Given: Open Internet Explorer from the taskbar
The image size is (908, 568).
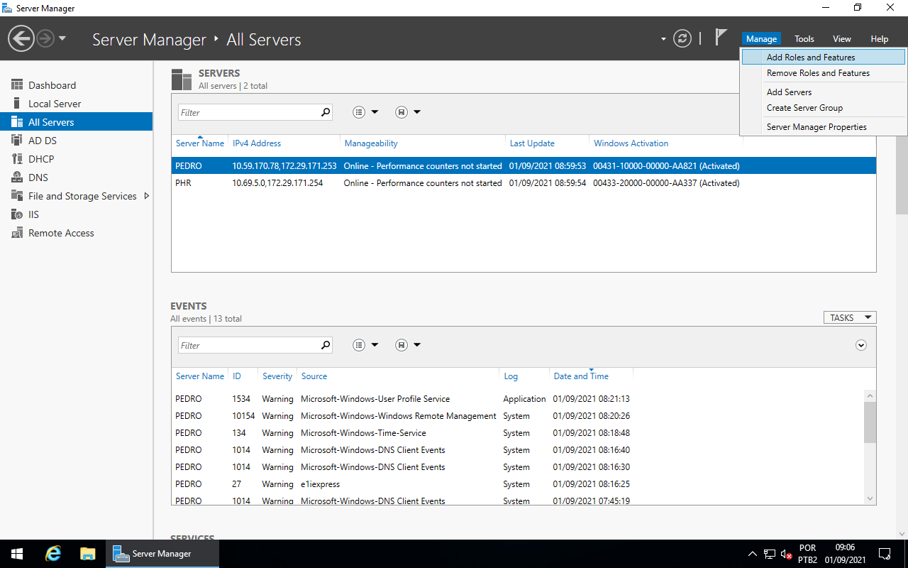Looking at the screenshot, I should coord(53,554).
